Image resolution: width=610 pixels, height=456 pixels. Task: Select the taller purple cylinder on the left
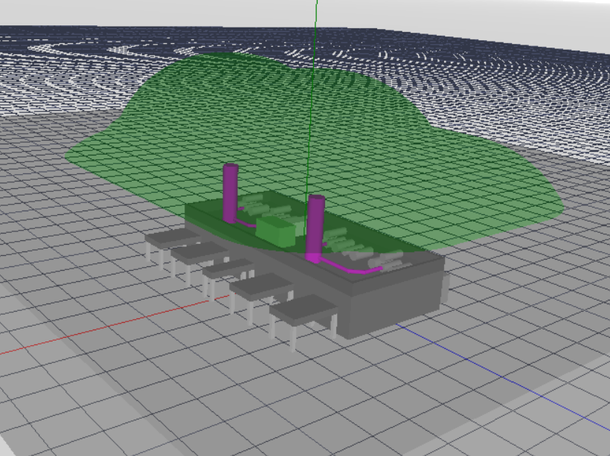pyautogui.click(x=231, y=193)
